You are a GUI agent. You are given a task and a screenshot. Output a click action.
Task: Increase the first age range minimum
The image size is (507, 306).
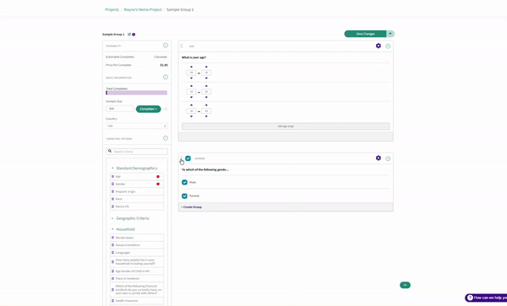point(191,67)
